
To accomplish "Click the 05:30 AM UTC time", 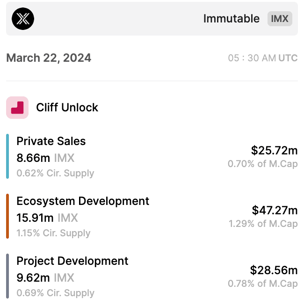I will [262, 58].
